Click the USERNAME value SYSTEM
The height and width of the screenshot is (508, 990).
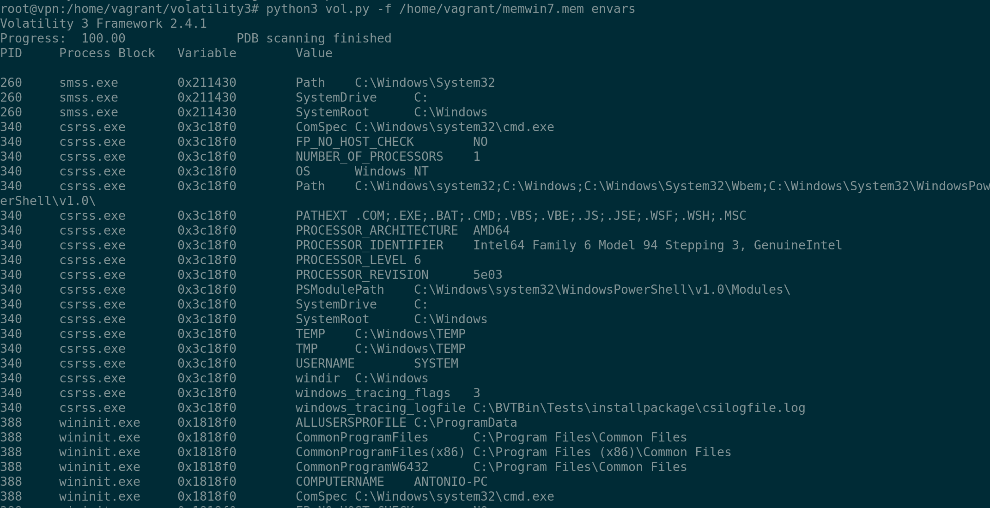[x=436, y=363]
